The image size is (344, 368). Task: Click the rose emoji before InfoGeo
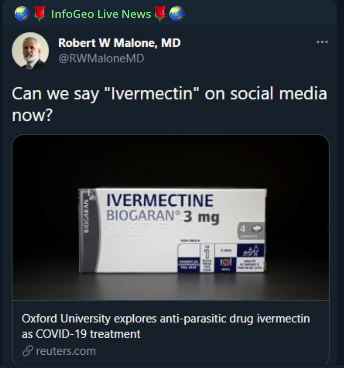point(40,14)
